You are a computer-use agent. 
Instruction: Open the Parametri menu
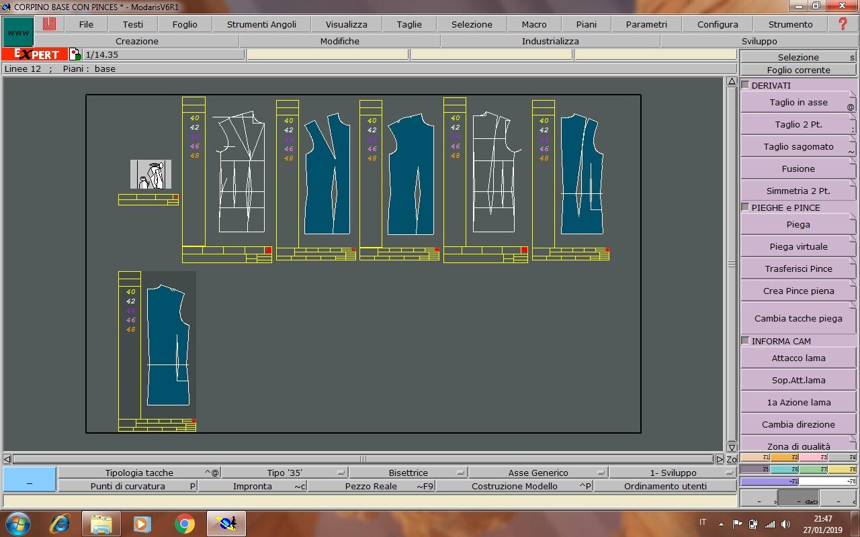646,24
